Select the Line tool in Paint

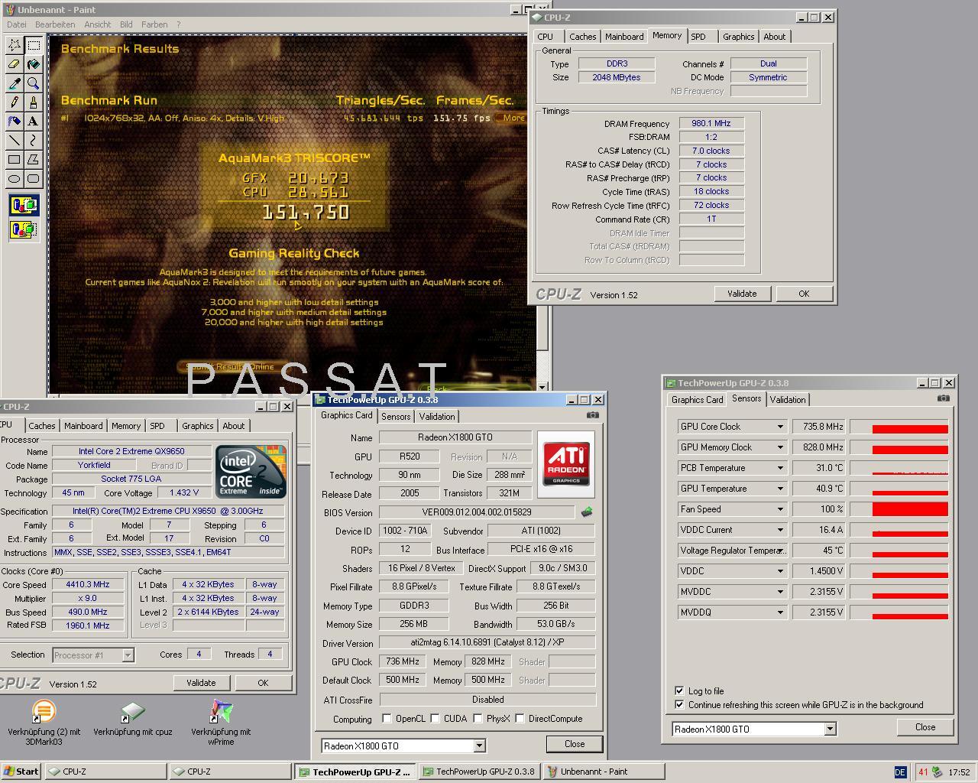[15, 141]
